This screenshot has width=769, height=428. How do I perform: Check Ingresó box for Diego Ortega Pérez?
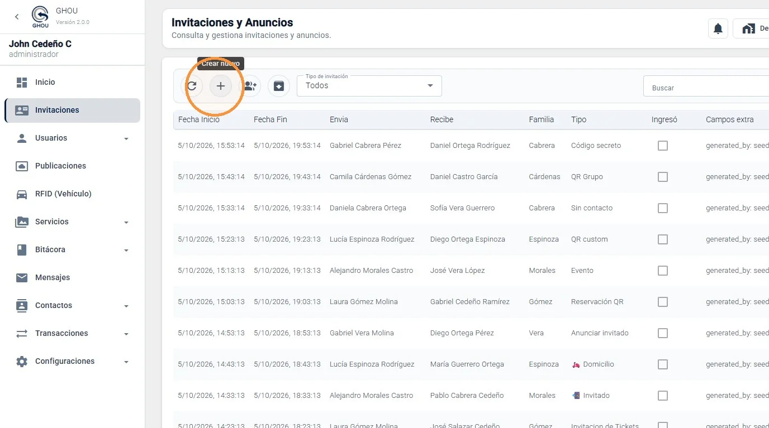tap(663, 333)
